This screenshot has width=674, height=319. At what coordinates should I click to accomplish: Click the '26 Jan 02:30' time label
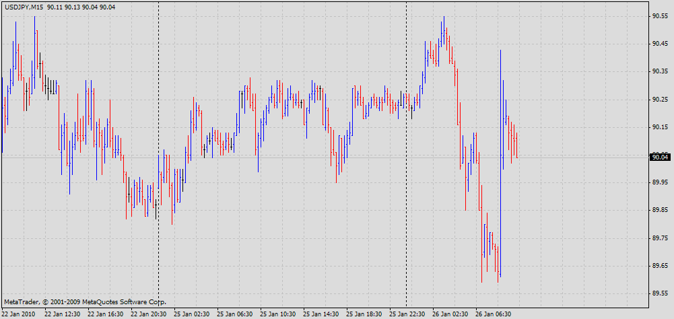450,314
